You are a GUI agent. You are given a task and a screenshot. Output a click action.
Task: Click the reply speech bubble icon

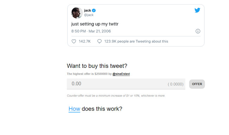(99, 41)
